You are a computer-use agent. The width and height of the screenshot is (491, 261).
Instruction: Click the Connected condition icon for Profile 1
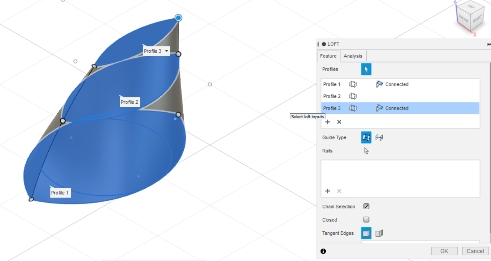tap(379, 84)
